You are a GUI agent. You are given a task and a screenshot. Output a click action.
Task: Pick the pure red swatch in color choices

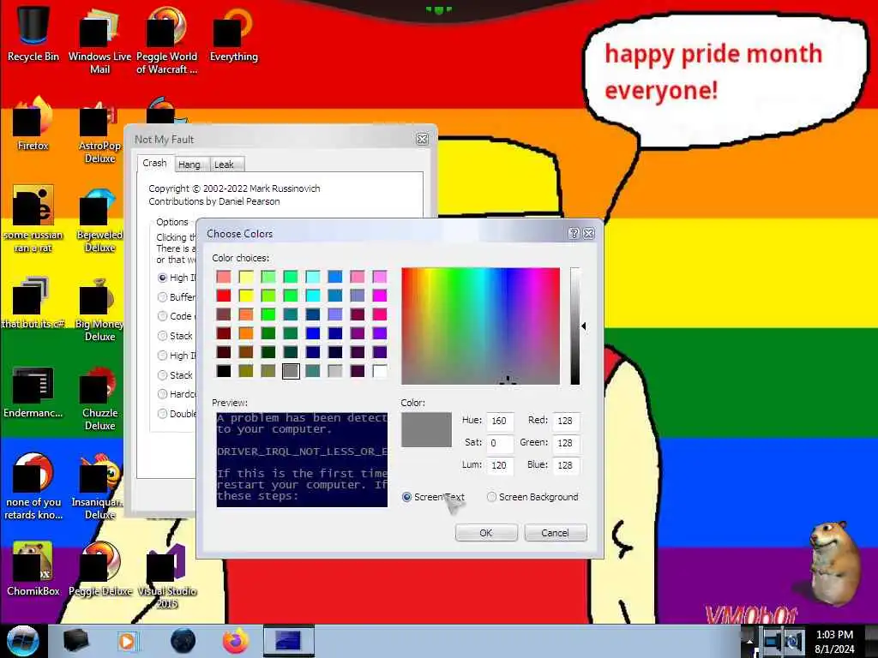coord(224,296)
